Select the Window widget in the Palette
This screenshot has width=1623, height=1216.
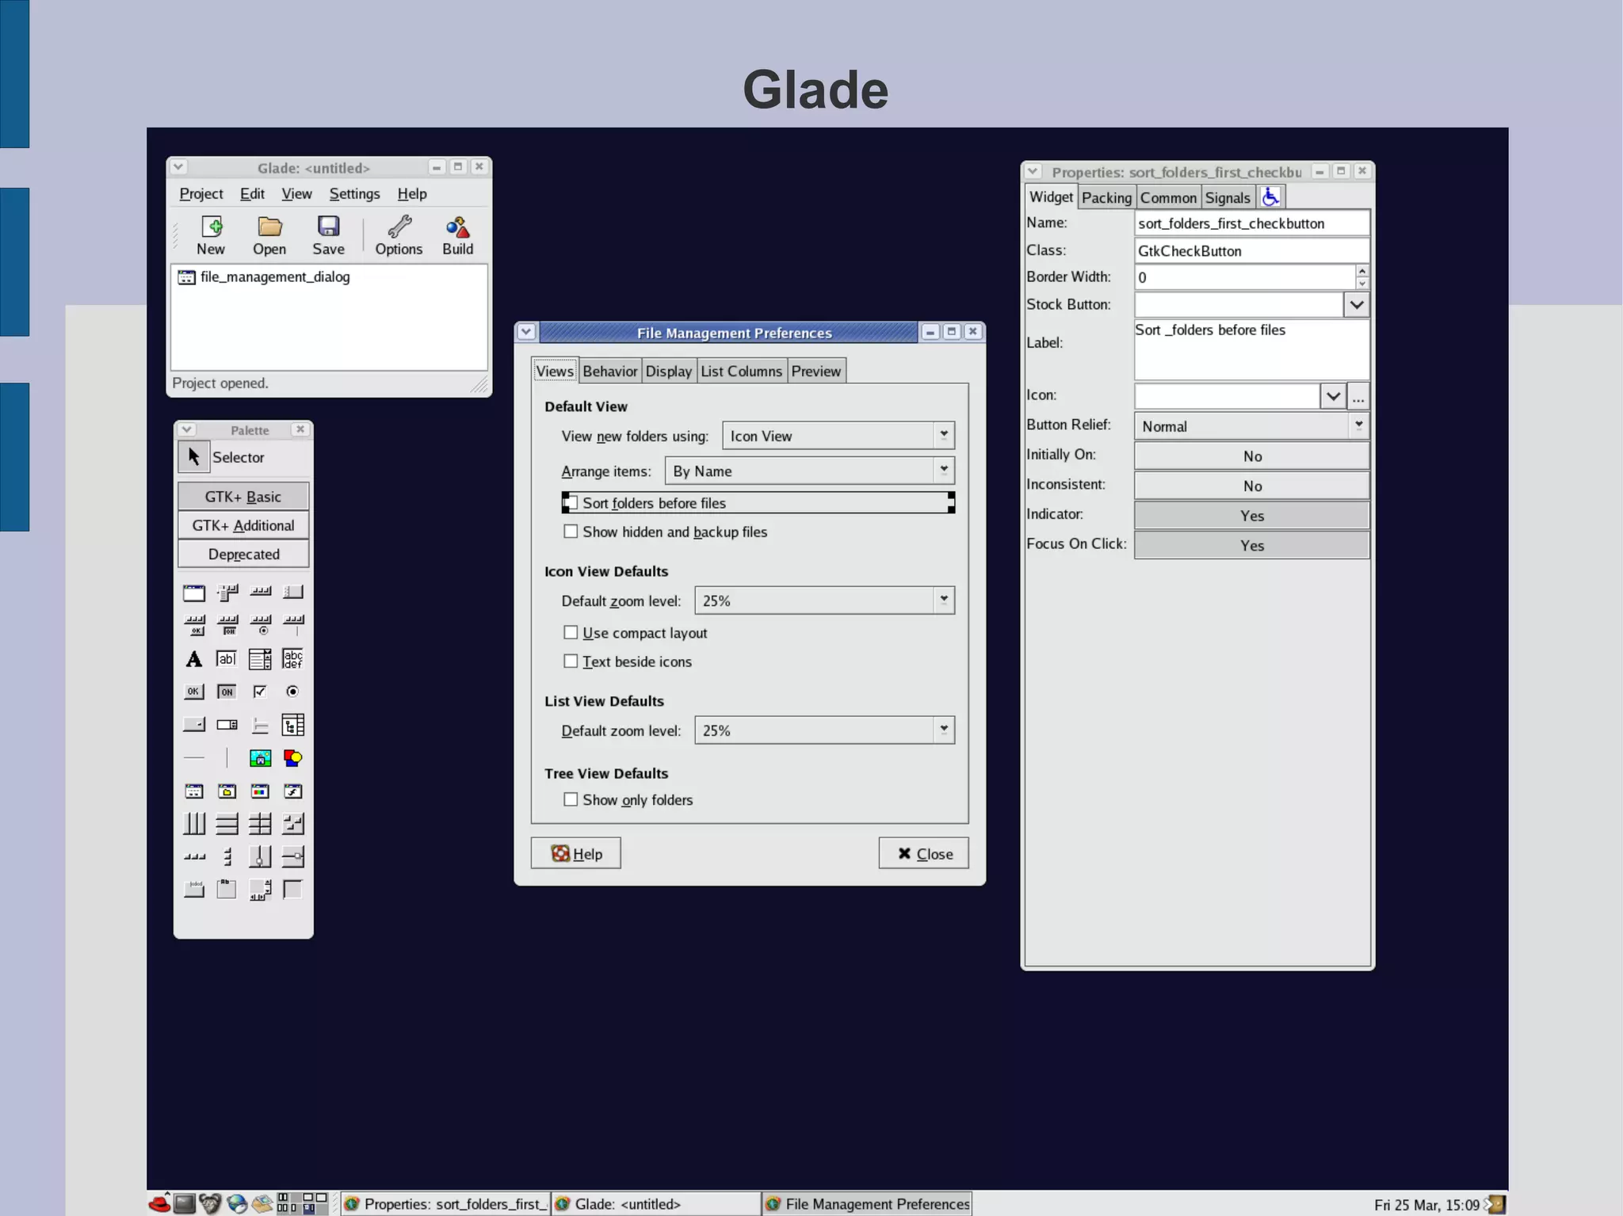pos(194,593)
